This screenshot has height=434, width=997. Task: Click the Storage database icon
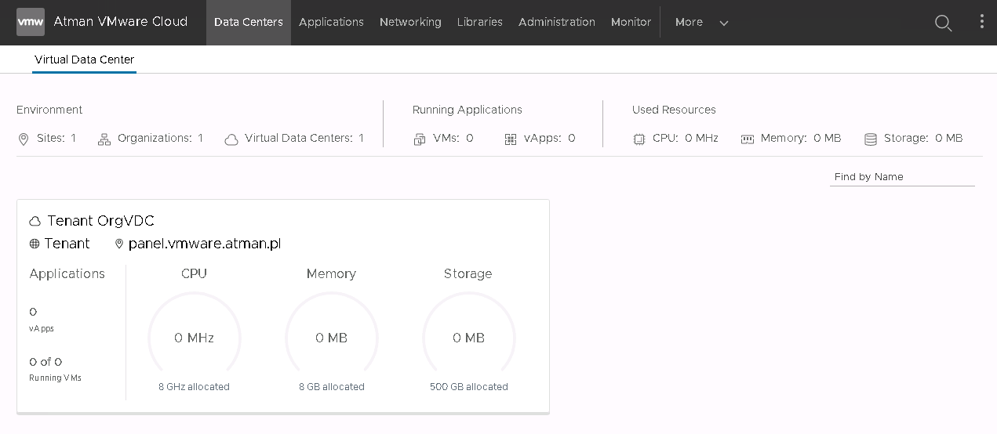point(871,139)
